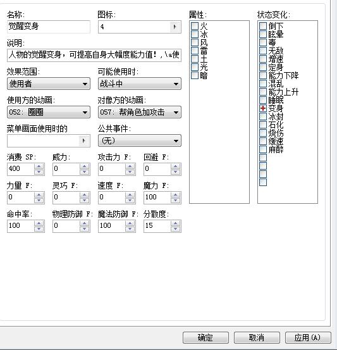
Task: Toggle the 无敌 state checkbox
Action: pos(263,51)
